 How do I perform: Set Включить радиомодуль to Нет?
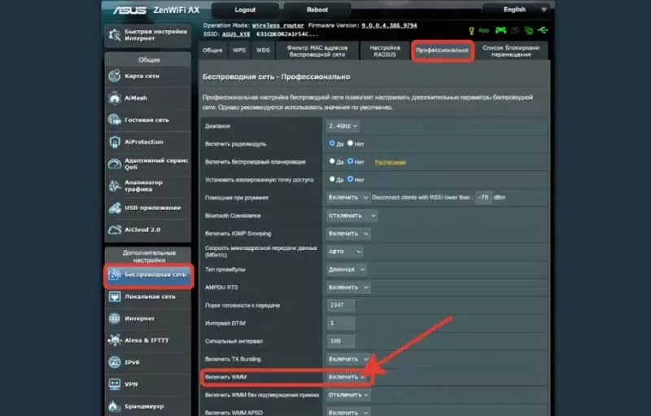click(350, 143)
